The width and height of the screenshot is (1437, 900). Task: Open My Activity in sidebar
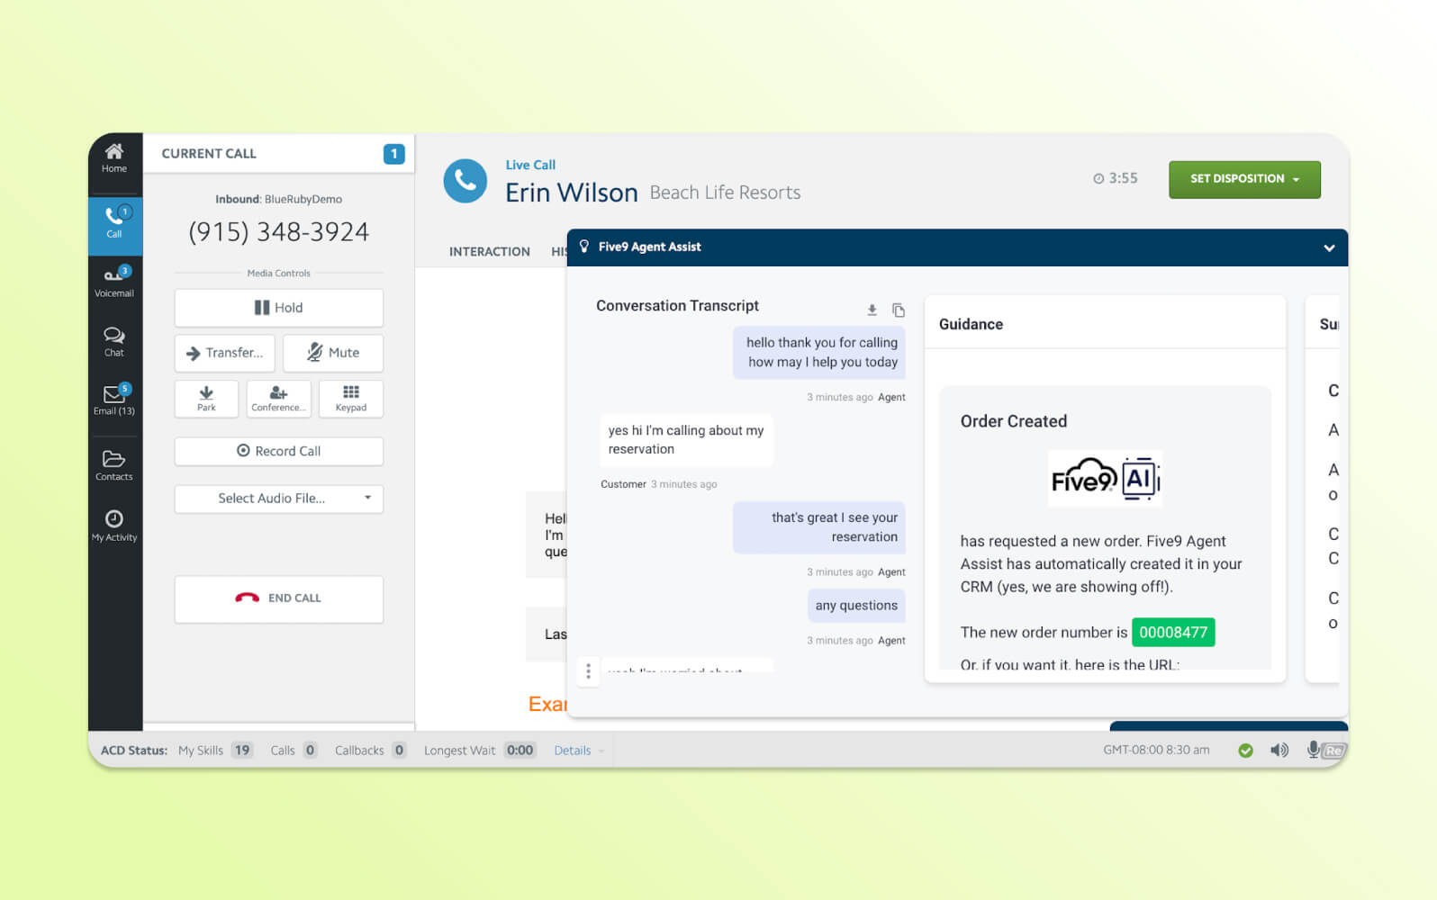(x=114, y=526)
